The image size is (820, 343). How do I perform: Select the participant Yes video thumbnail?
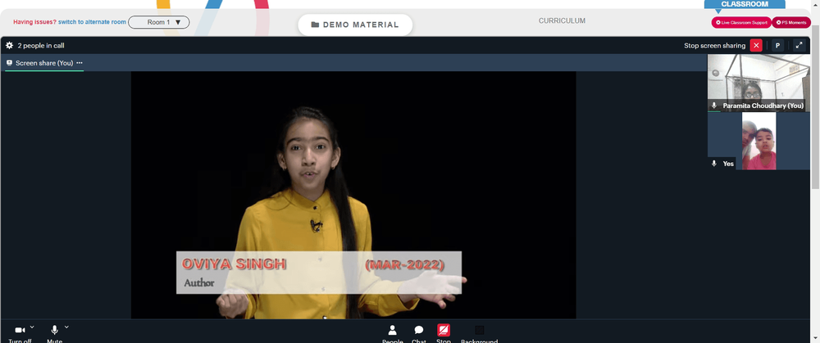pyautogui.click(x=758, y=141)
